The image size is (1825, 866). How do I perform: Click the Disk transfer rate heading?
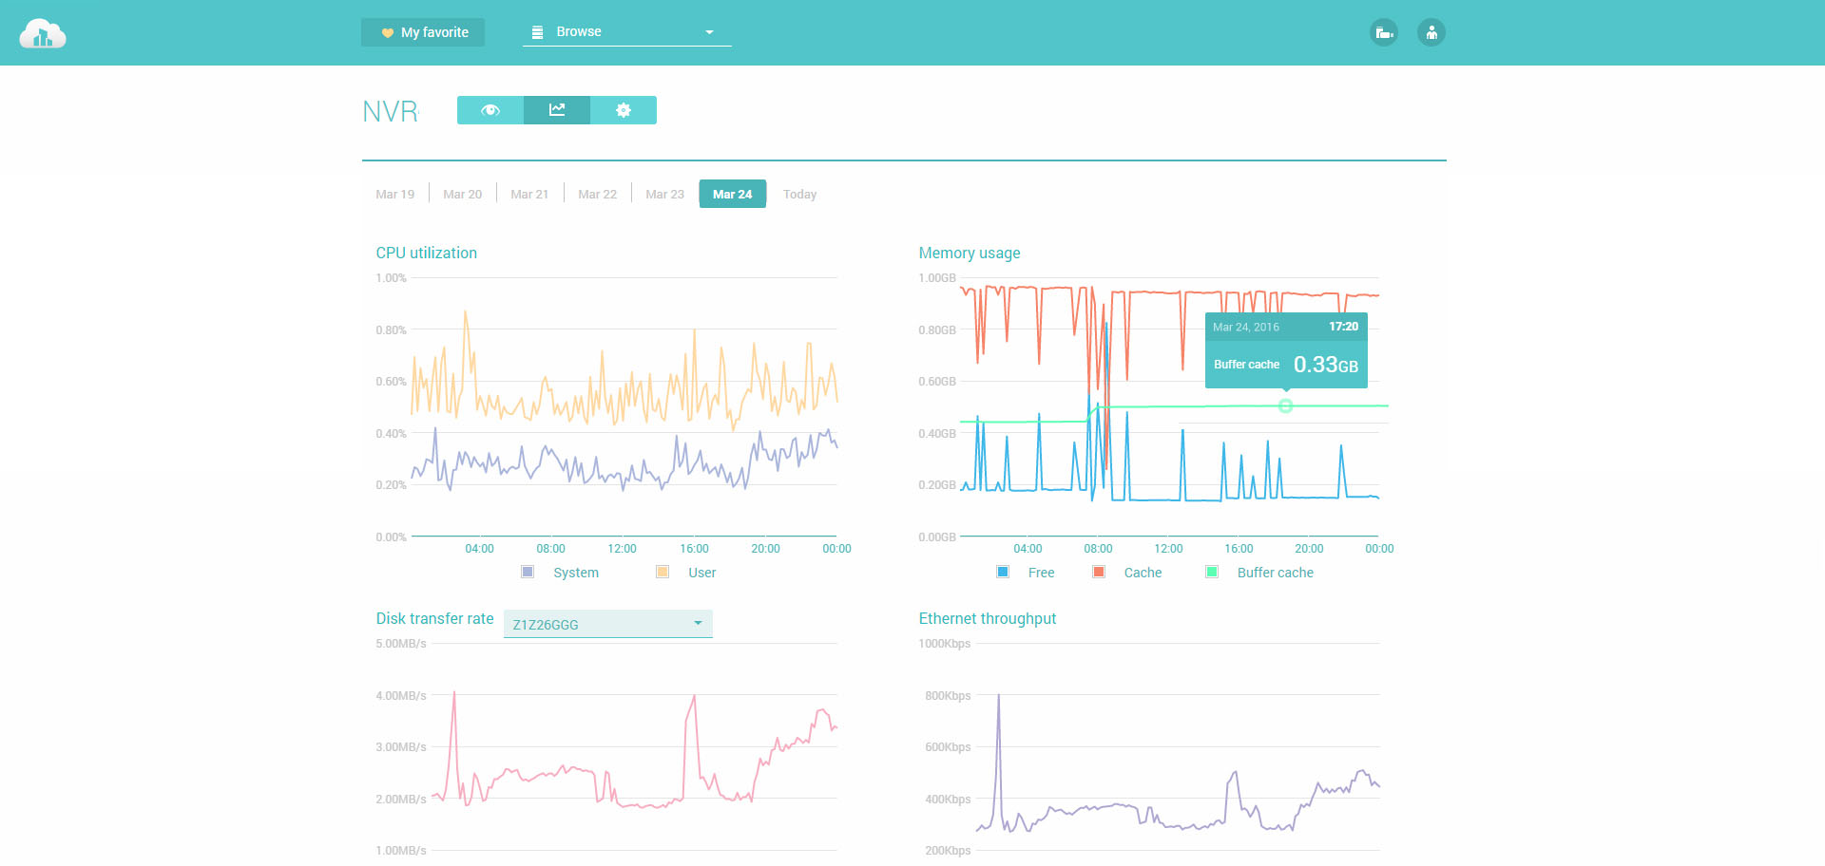point(435,618)
